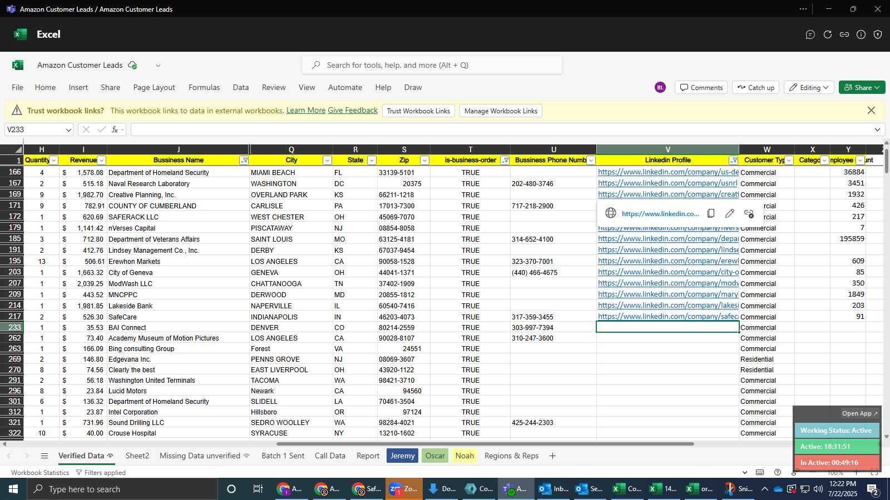Switch to the Regions & Reps sheet tab

[x=511, y=456]
